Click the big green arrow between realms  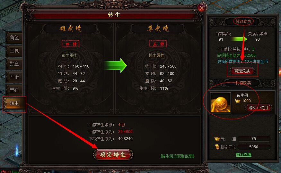point(115,65)
